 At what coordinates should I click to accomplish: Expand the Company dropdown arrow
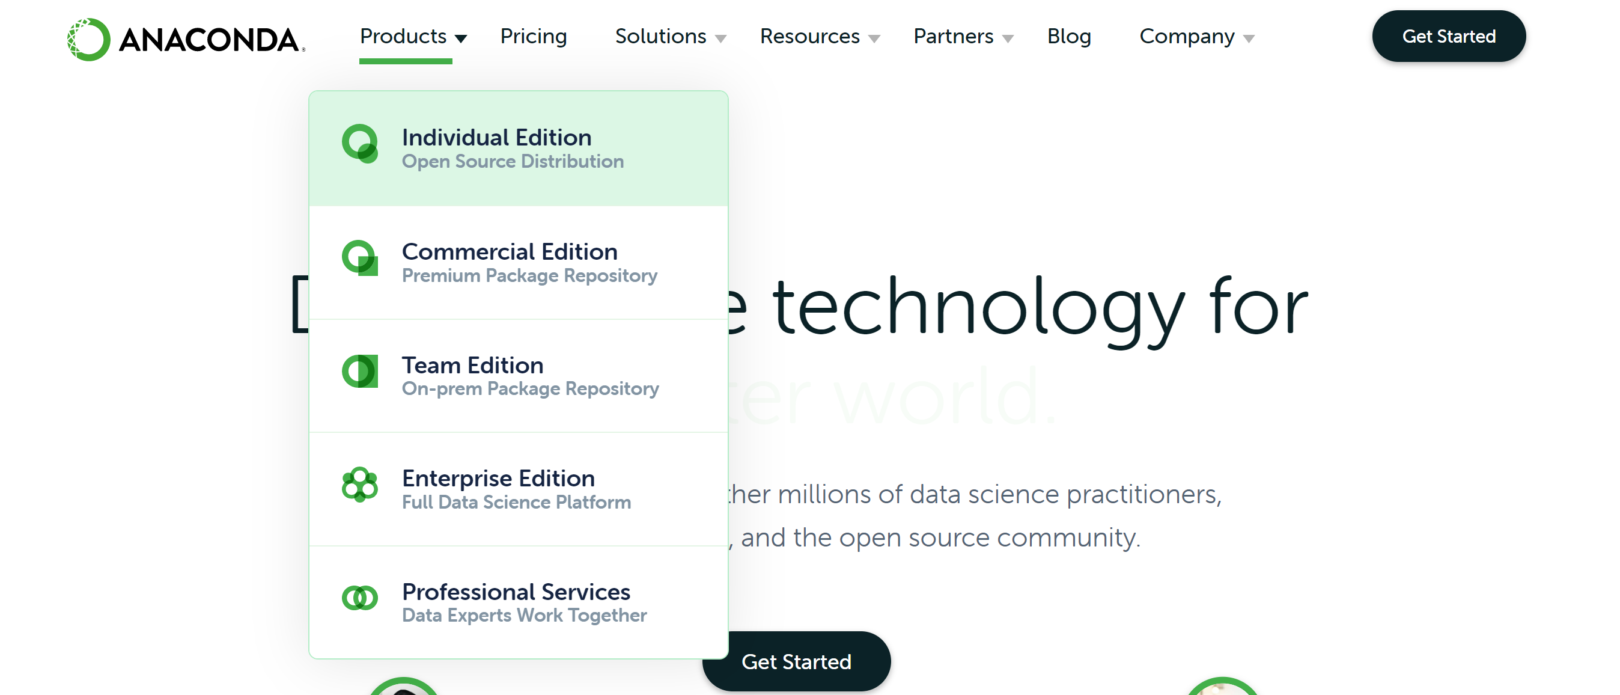pyautogui.click(x=1249, y=38)
